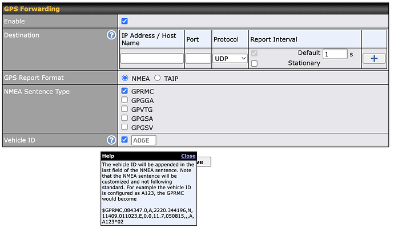Toggle the Stationary report interval checkbox
The width and height of the screenshot is (394, 232).
(x=255, y=63)
